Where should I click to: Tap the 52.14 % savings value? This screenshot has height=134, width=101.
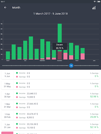(x=94, y=127)
